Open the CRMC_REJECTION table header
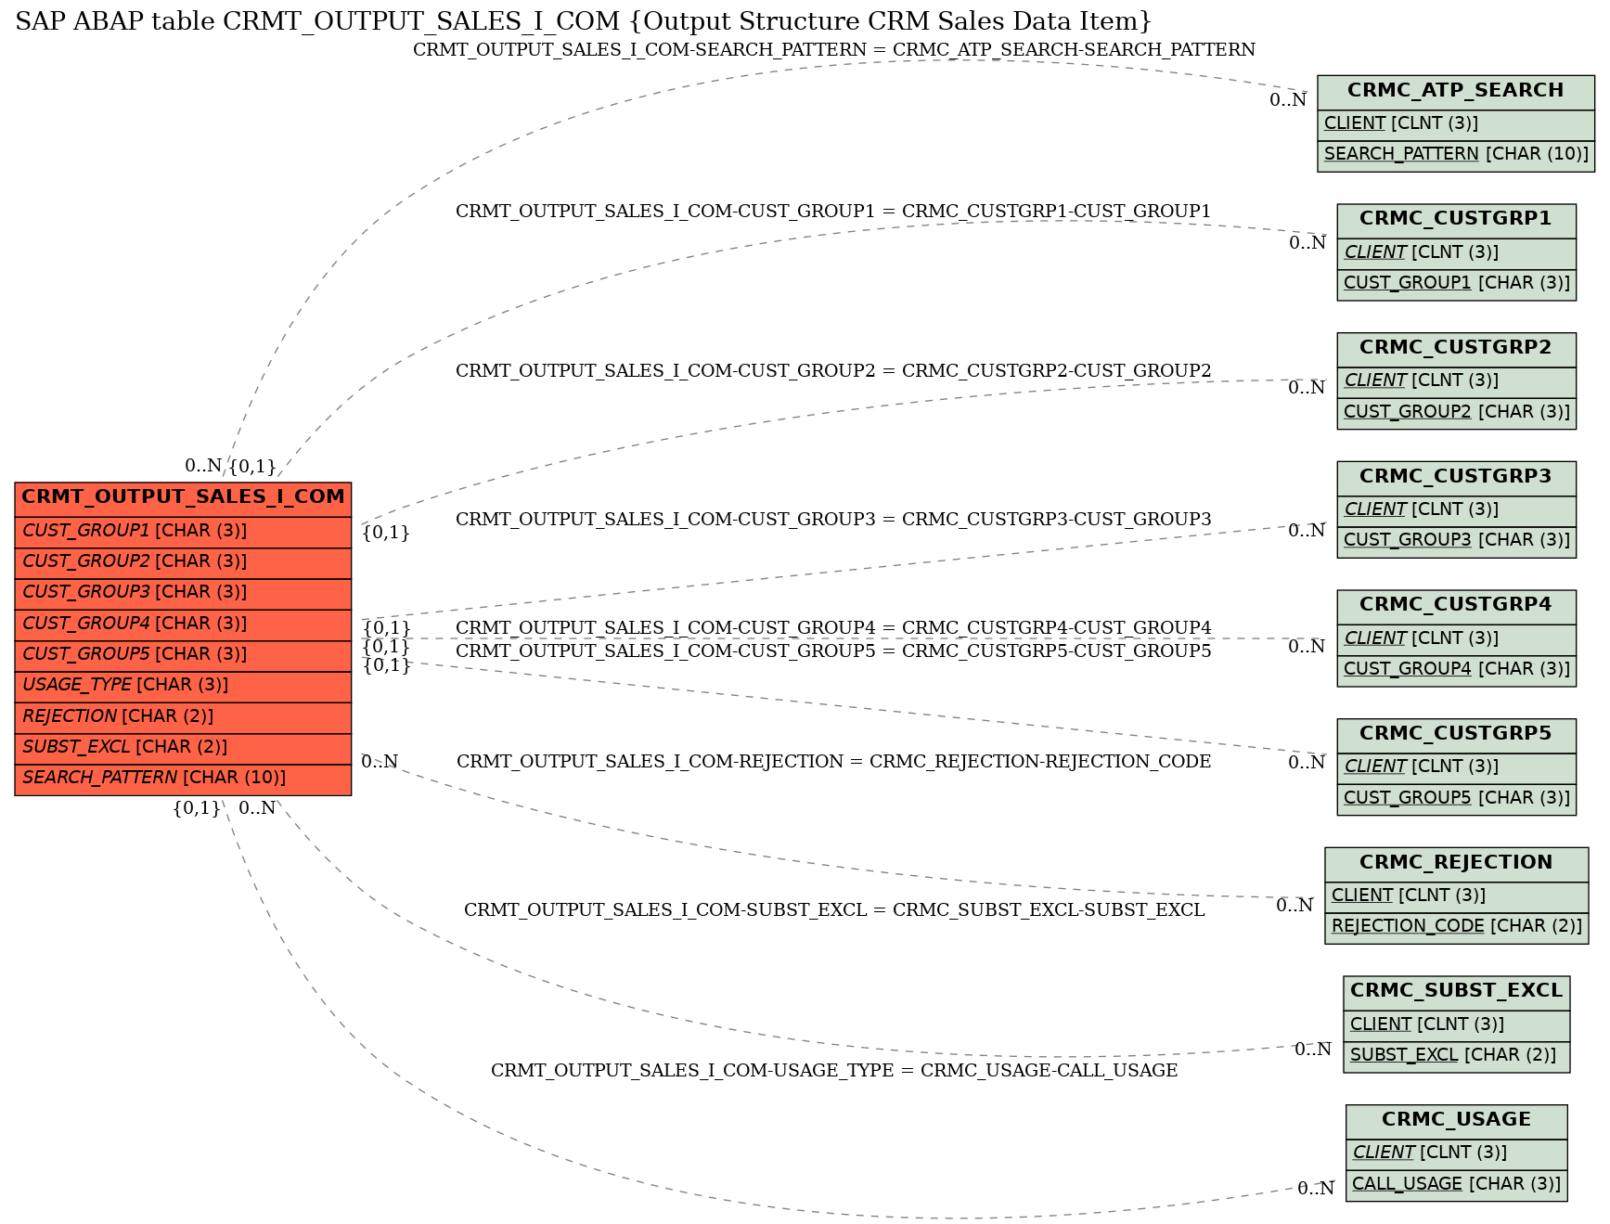 (x=1456, y=864)
